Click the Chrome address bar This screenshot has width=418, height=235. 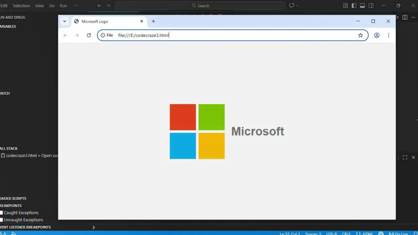pos(233,35)
